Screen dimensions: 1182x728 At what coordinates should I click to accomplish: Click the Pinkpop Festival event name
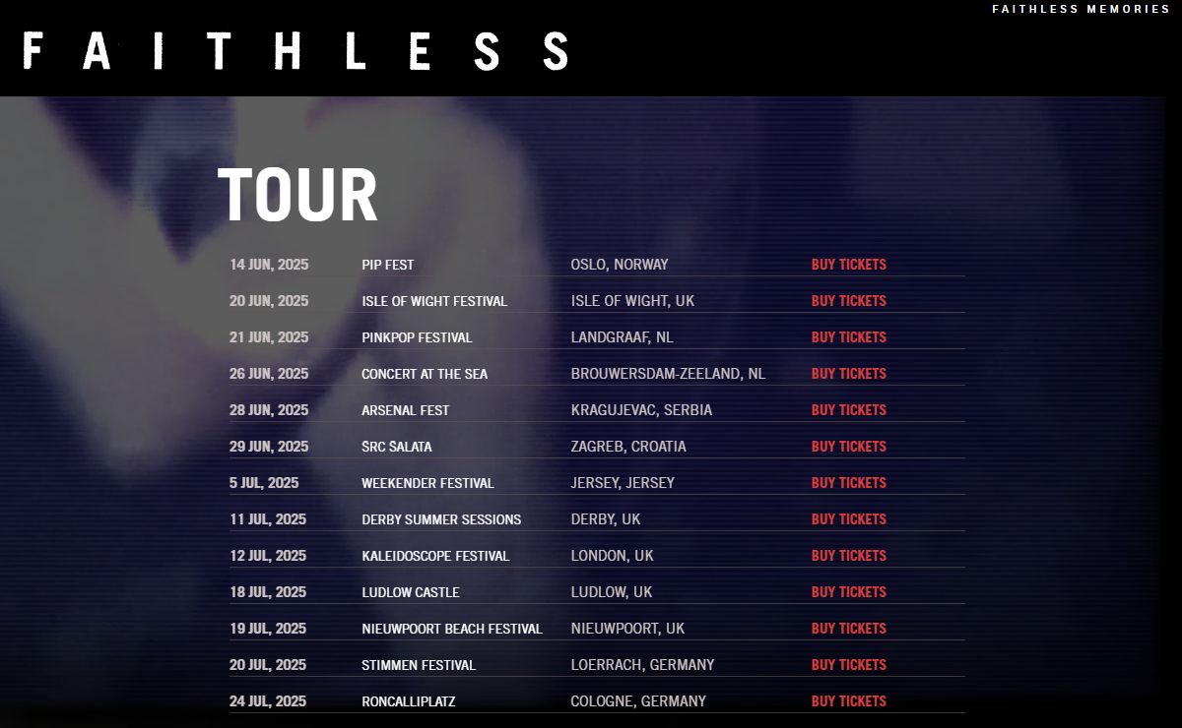click(417, 337)
